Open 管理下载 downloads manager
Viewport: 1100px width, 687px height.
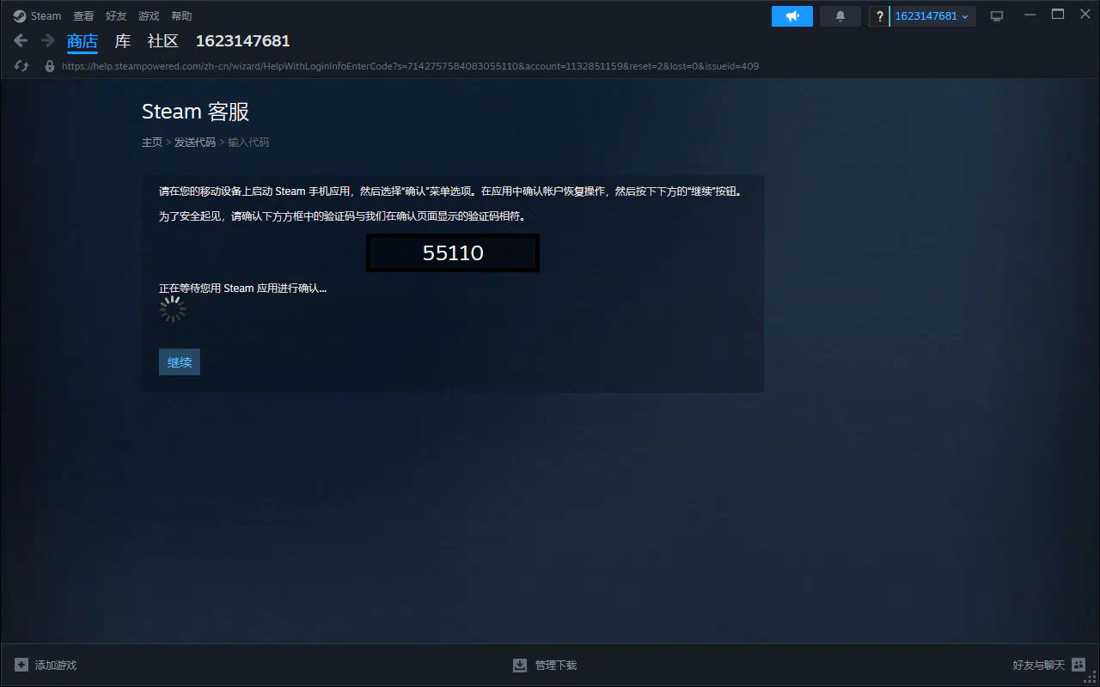[556, 666]
